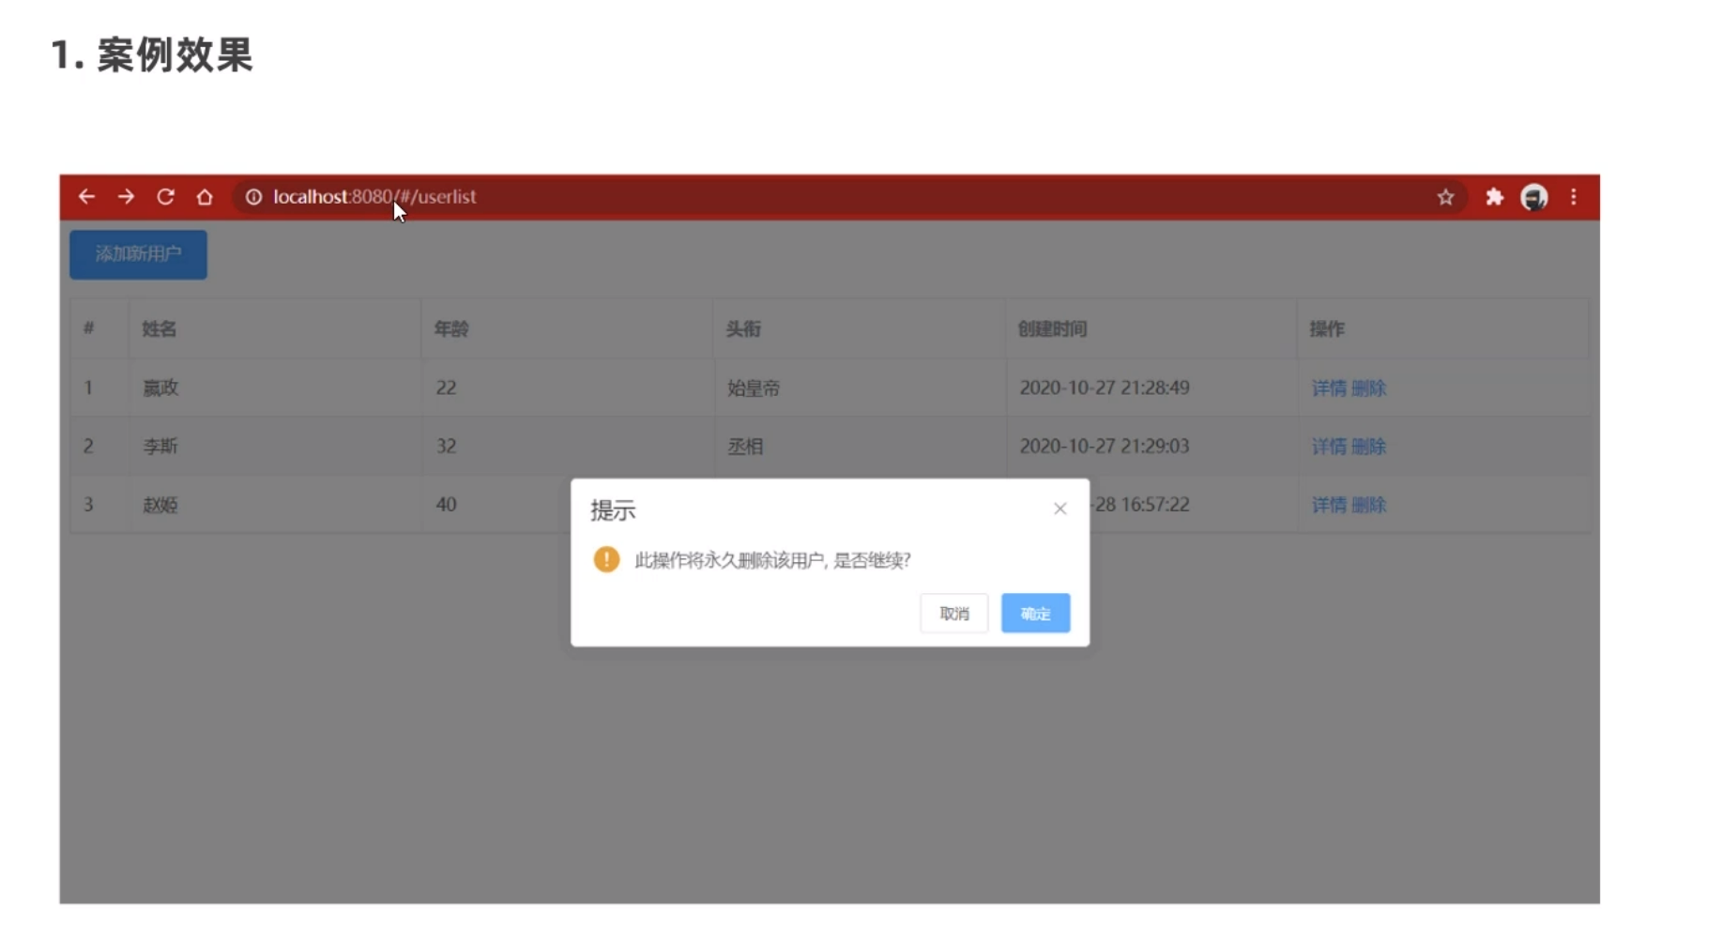Click the browser forward navigation arrow
The height and width of the screenshot is (927, 1723).
[127, 197]
